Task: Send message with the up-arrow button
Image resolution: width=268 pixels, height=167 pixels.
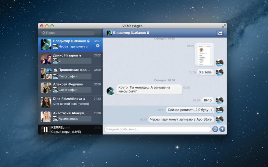Action: click(222, 129)
